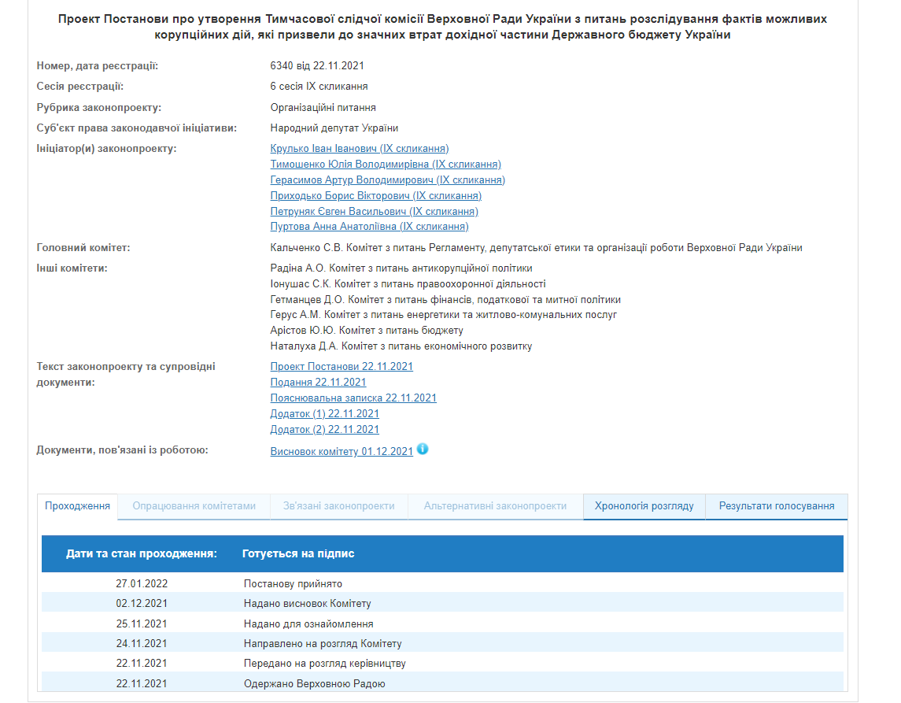This screenshot has height=703, width=901.
Task: Click committee line Наталуха Д.А.
Action: point(401,346)
